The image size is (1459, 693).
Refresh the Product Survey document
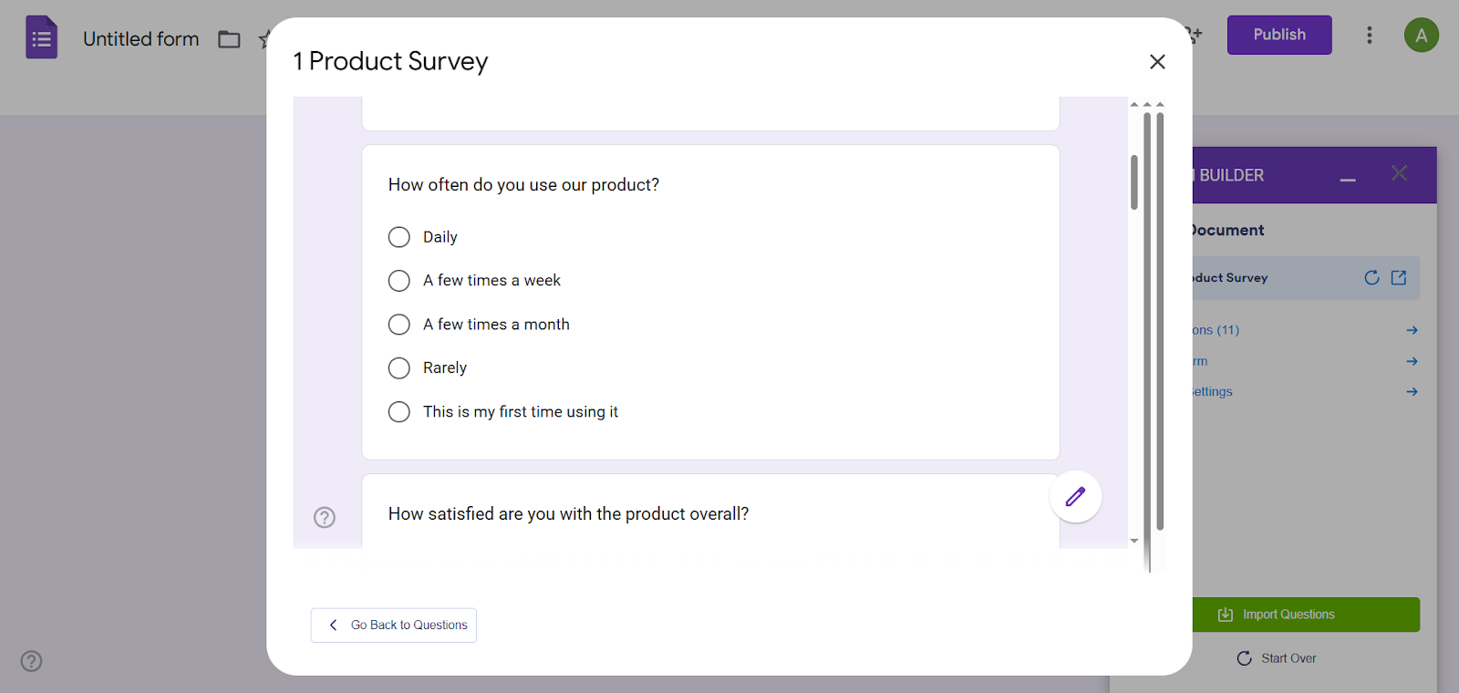point(1371,278)
